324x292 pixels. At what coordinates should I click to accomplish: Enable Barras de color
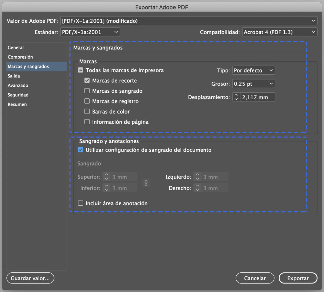(x=87, y=111)
